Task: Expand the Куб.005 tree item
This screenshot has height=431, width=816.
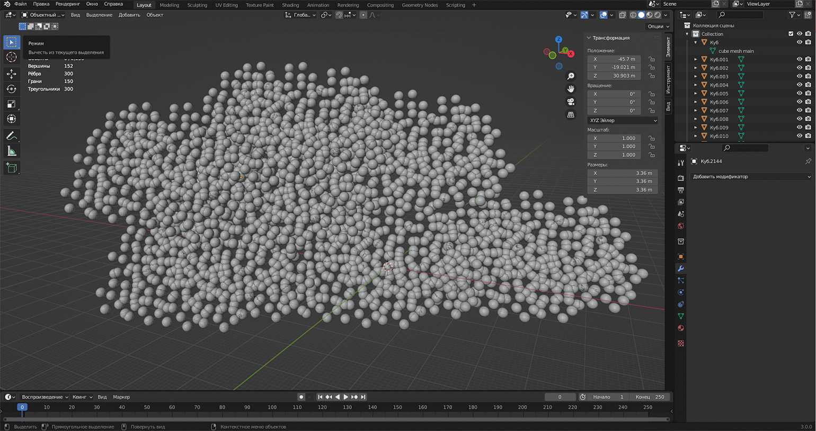Action: 696,94
